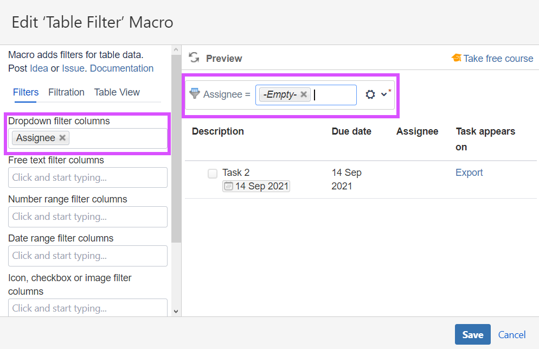The height and width of the screenshot is (349, 539).
Task: Tick the Task 2 checkbox
Action: tap(213, 174)
